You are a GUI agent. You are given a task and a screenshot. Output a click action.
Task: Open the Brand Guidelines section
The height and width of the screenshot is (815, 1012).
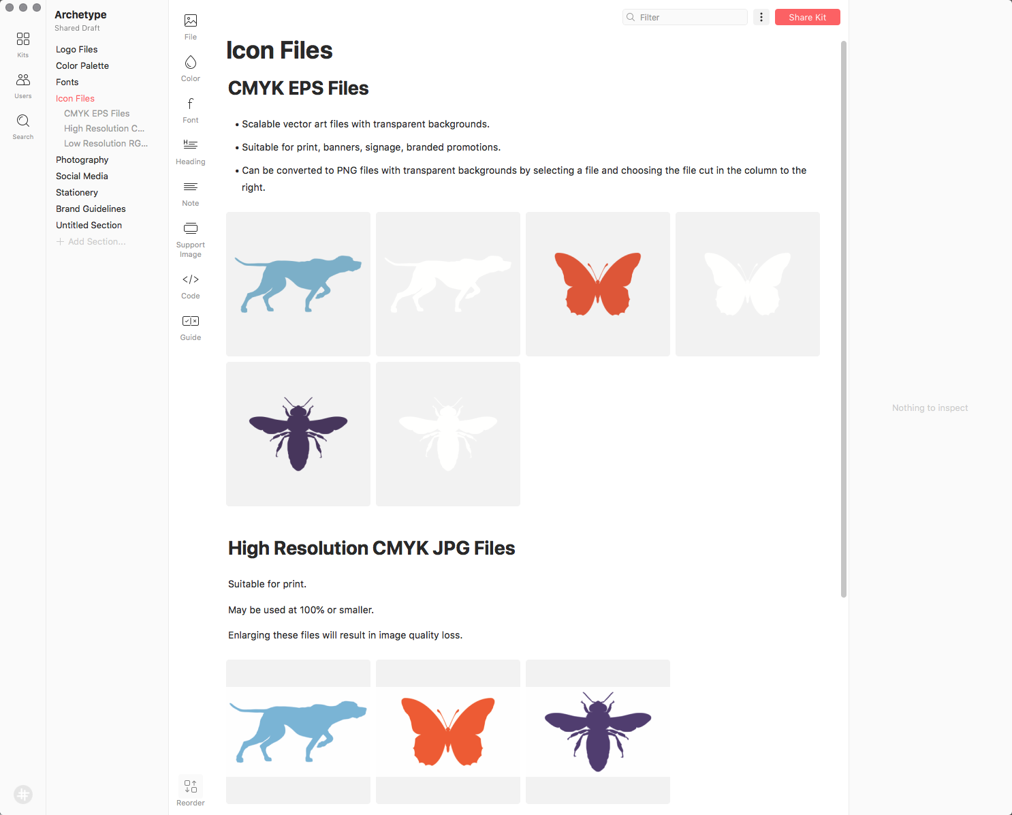coord(91,209)
